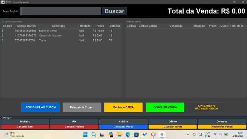Click the Guardar Venda button
The image size is (247, 139).
click(x=173, y=127)
